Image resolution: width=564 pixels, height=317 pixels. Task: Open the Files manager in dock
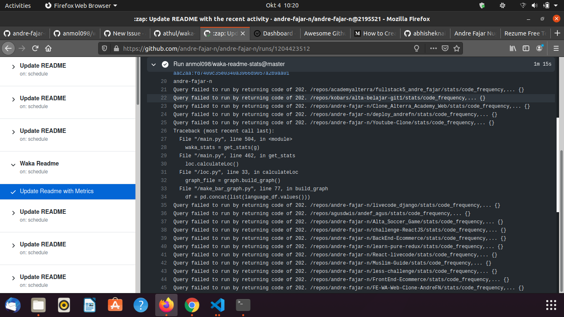[38, 305]
